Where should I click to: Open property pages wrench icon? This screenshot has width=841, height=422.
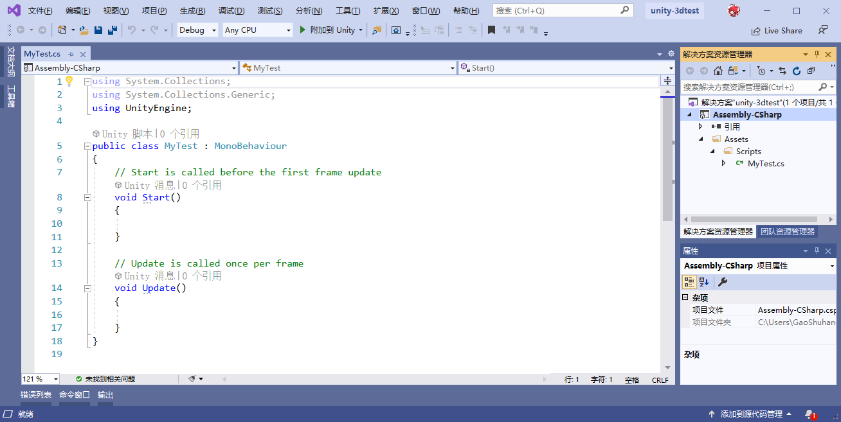point(723,281)
